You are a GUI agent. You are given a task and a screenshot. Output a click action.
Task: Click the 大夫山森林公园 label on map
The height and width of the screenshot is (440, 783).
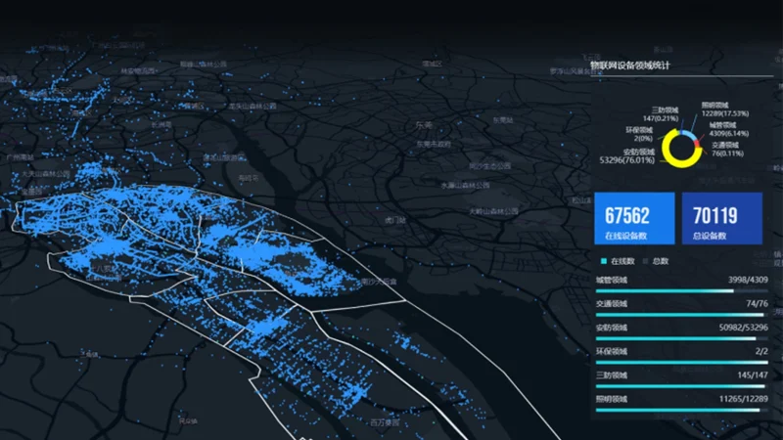tap(46, 174)
